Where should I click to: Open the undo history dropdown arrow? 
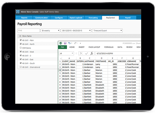[x=72, y=43]
